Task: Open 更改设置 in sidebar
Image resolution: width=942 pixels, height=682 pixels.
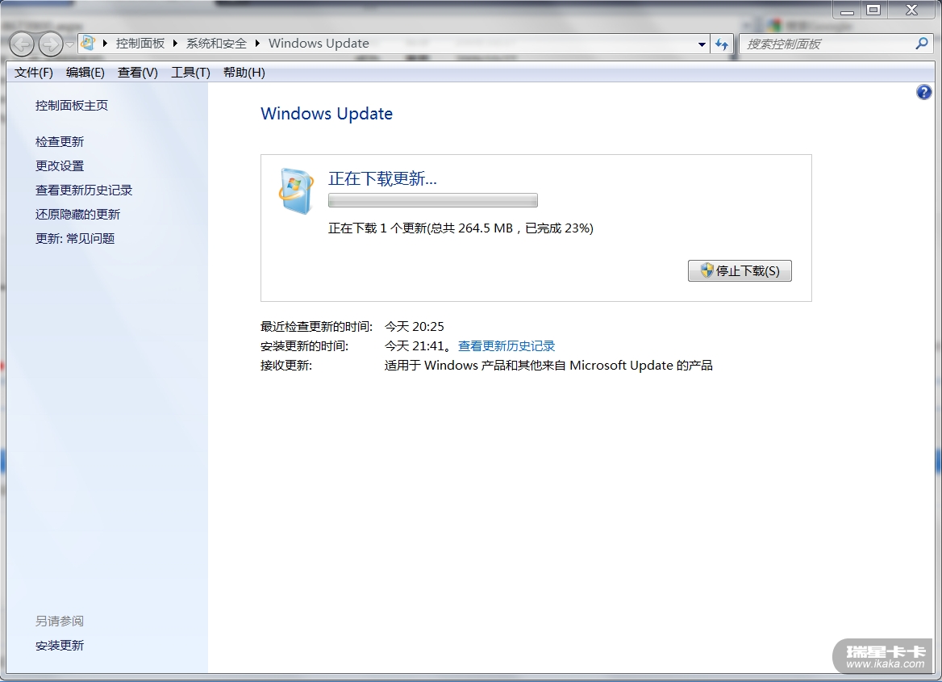Action: click(60, 165)
